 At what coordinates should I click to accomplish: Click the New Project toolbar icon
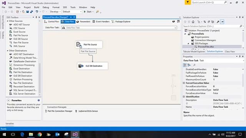[x=17, y=12]
